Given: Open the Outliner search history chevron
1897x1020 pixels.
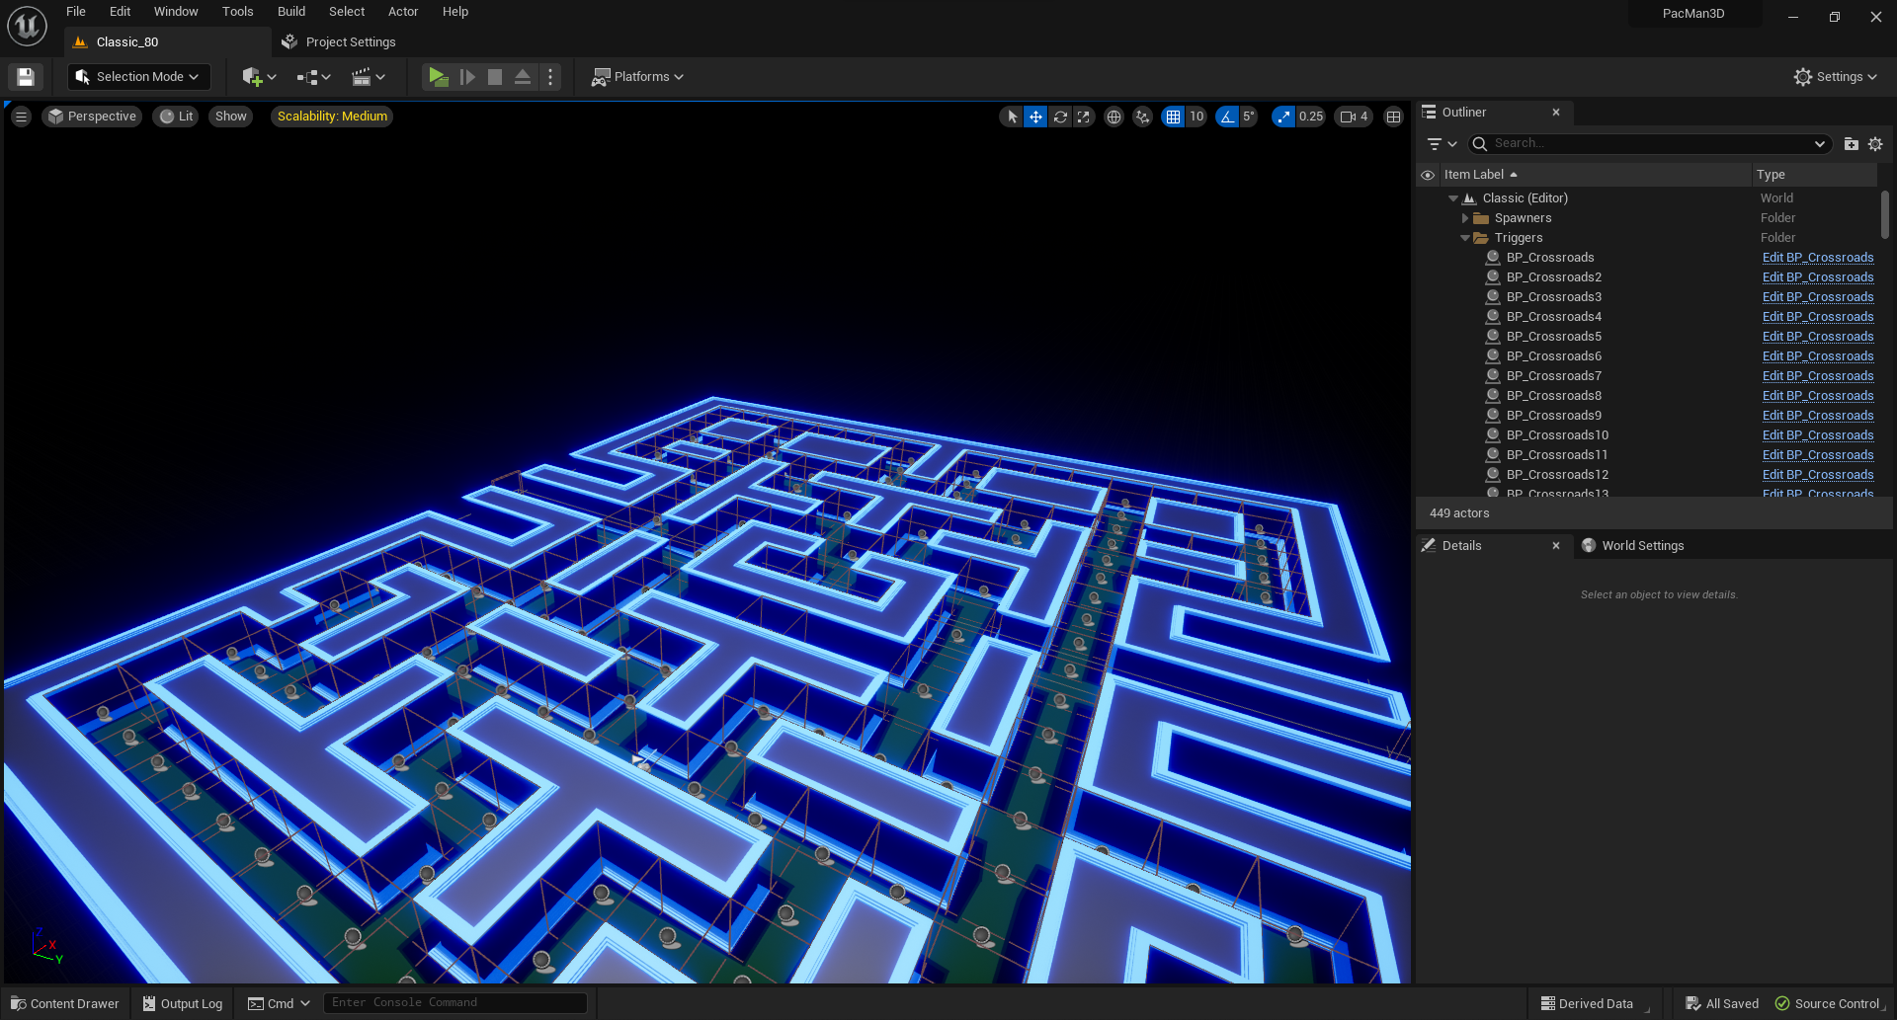Looking at the screenshot, I should [1820, 144].
